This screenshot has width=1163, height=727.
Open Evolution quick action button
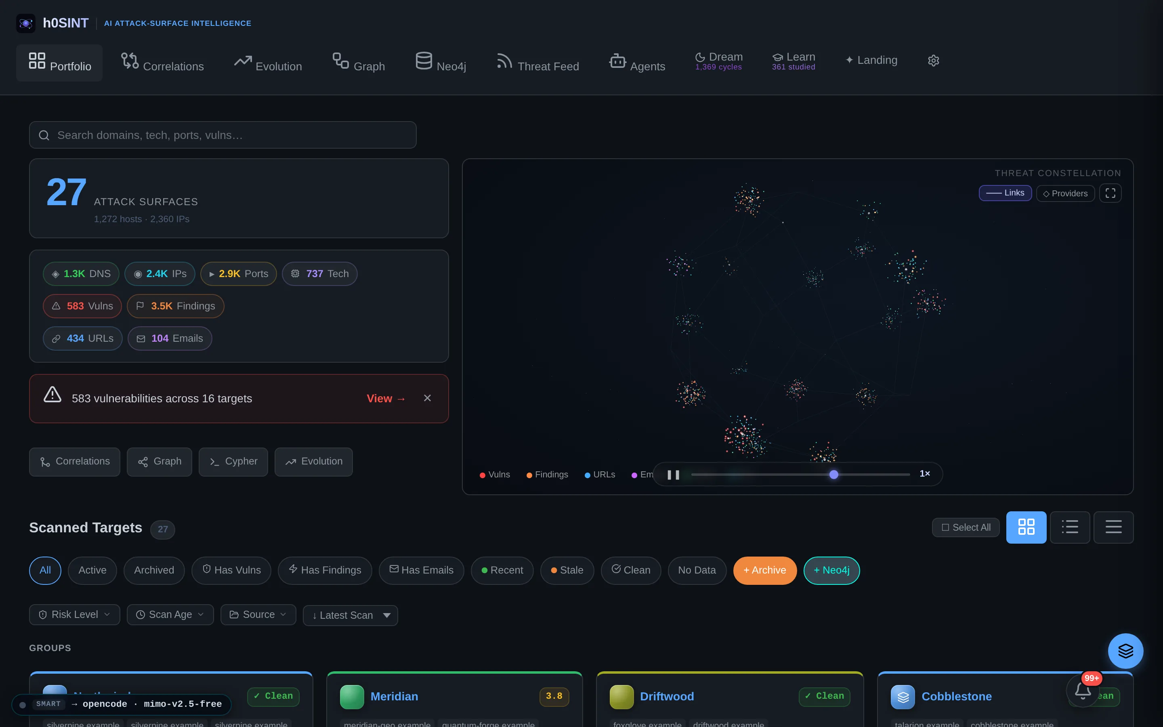(313, 462)
